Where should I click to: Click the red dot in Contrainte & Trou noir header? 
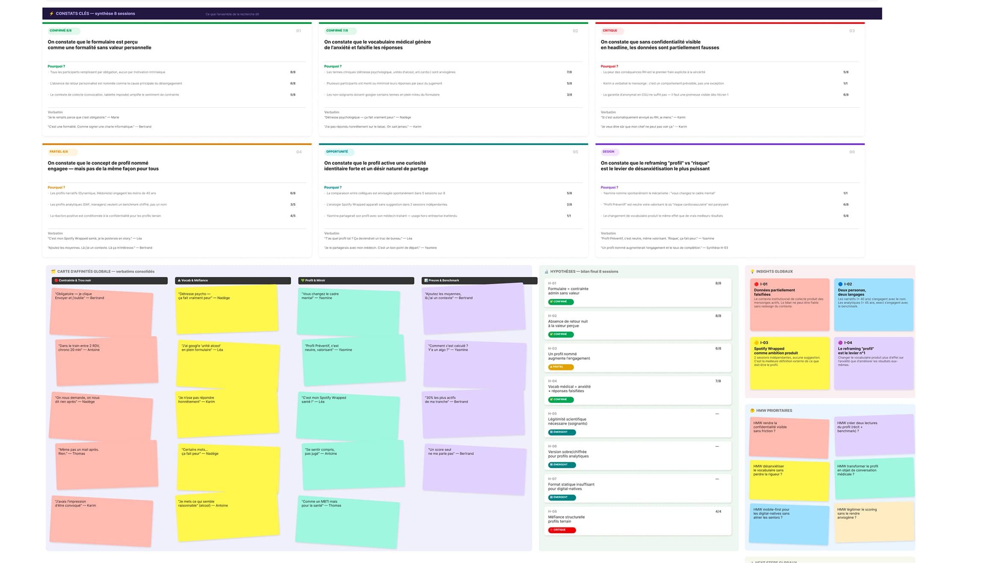(x=56, y=280)
